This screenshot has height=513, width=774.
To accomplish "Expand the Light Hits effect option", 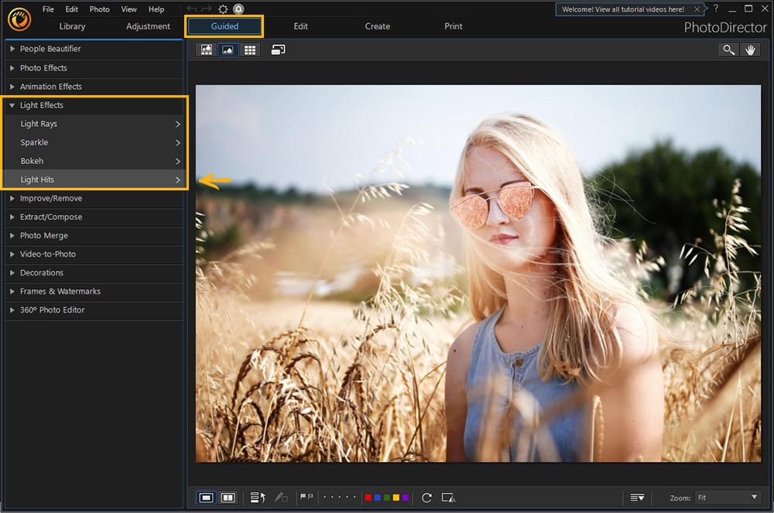I will [93, 179].
